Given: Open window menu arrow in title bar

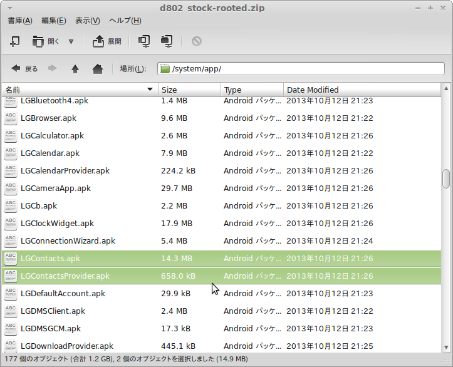Looking at the screenshot, I should point(10,8).
